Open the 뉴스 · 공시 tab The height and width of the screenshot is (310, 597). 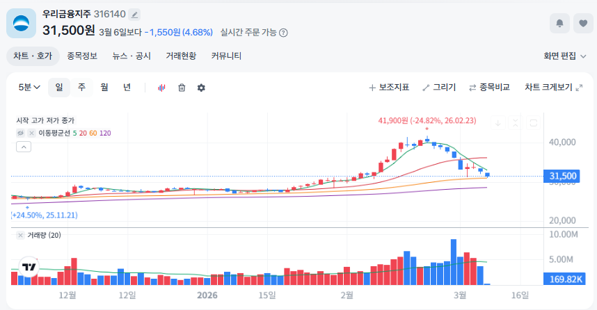(x=132, y=56)
